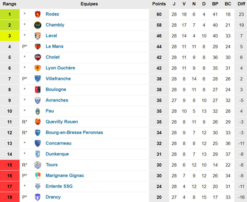This screenshot has height=202, width=247.
Task: Click the Lyon Duchère logo
Action: click(37, 68)
